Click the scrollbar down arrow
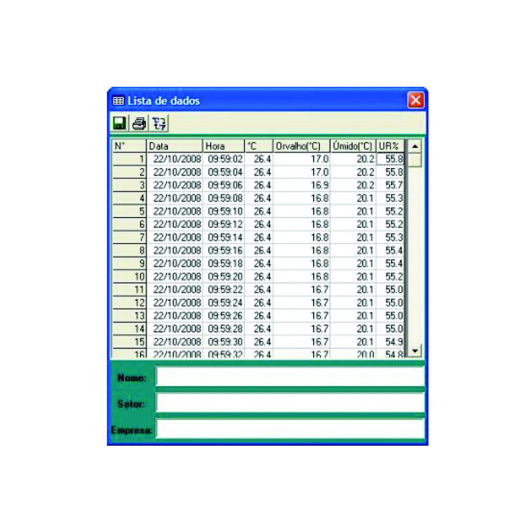 (415, 351)
